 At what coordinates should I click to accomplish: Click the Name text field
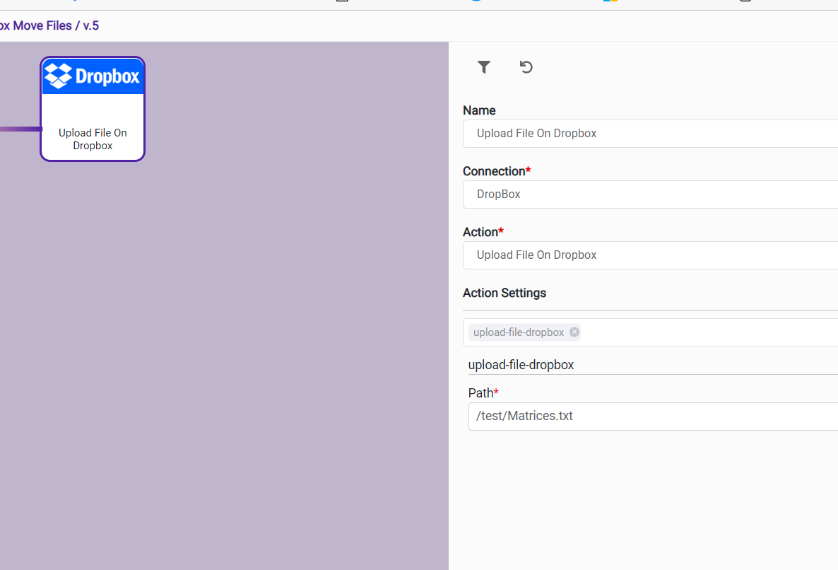tap(650, 134)
